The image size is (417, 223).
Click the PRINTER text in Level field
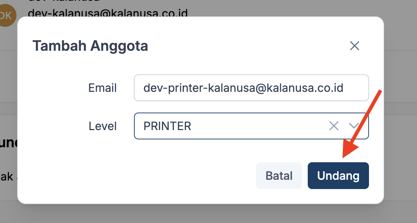pos(167,126)
